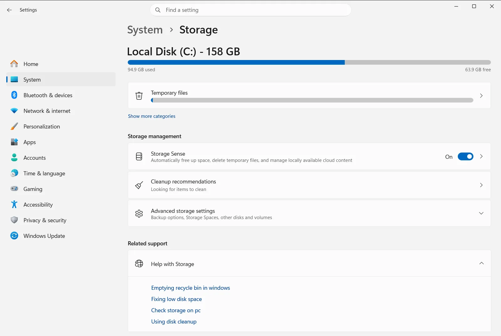Click the Storage Sense title text
501x336 pixels.
tap(168, 154)
